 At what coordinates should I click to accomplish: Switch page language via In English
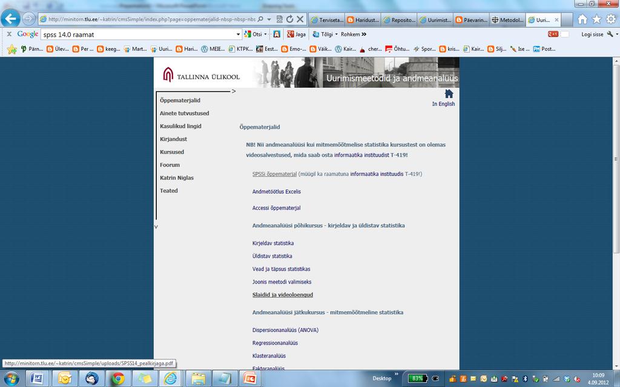[x=443, y=104]
